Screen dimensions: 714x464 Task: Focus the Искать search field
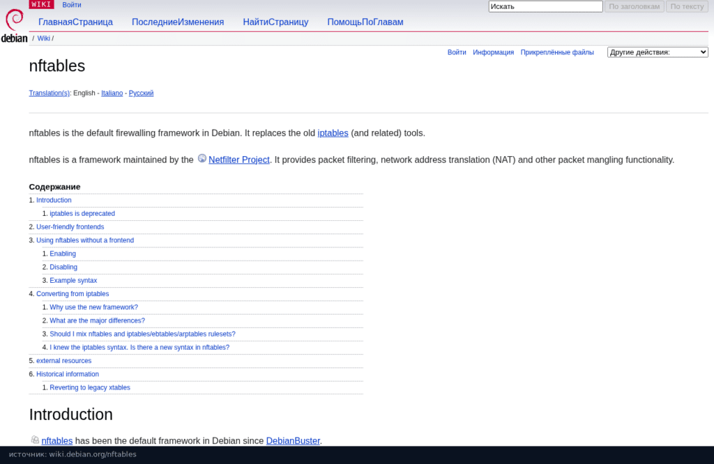[x=545, y=6]
